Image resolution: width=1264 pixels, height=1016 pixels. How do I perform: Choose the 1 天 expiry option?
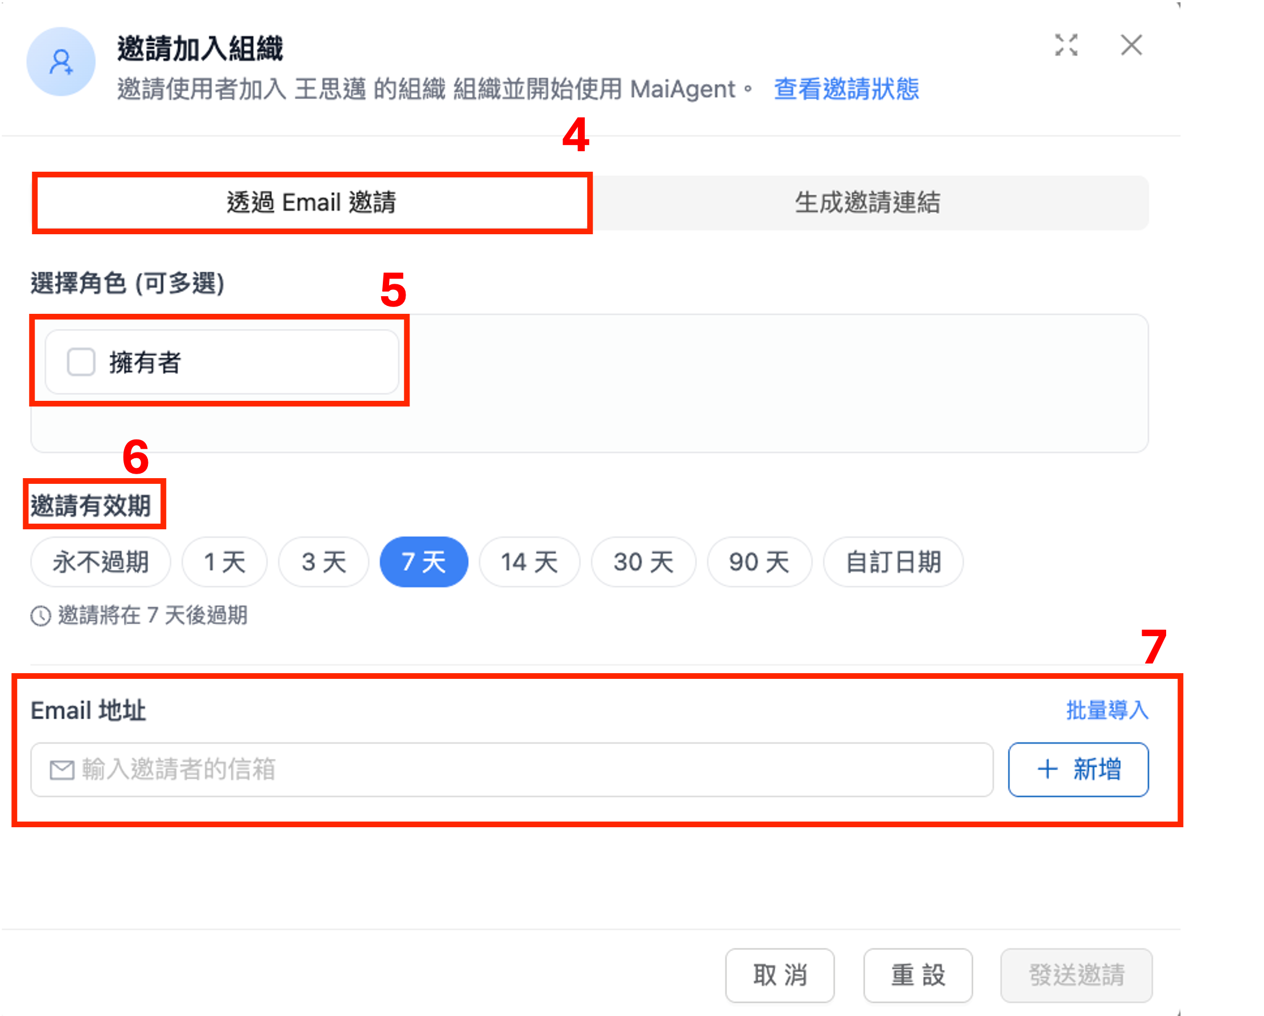click(225, 562)
